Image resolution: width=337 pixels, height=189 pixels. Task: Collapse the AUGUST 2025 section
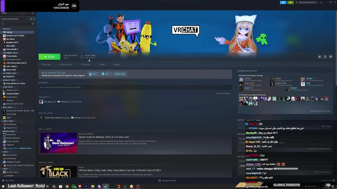click(2, 80)
